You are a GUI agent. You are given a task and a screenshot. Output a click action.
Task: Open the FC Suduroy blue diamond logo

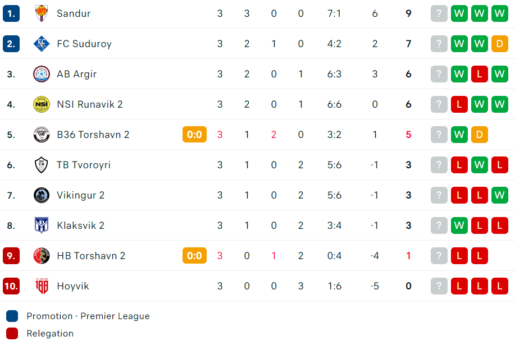(42, 44)
